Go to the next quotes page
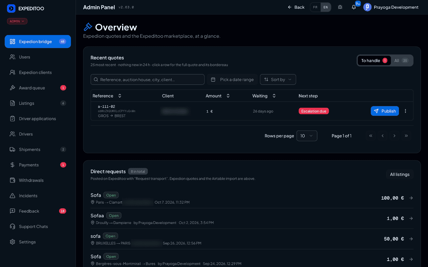The image size is (428, 267). 395,136
